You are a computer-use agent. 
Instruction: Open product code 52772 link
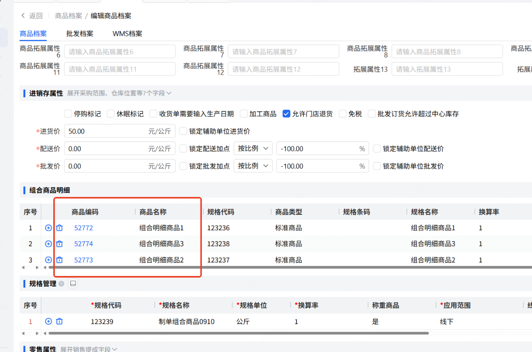(x=83, y=228)
